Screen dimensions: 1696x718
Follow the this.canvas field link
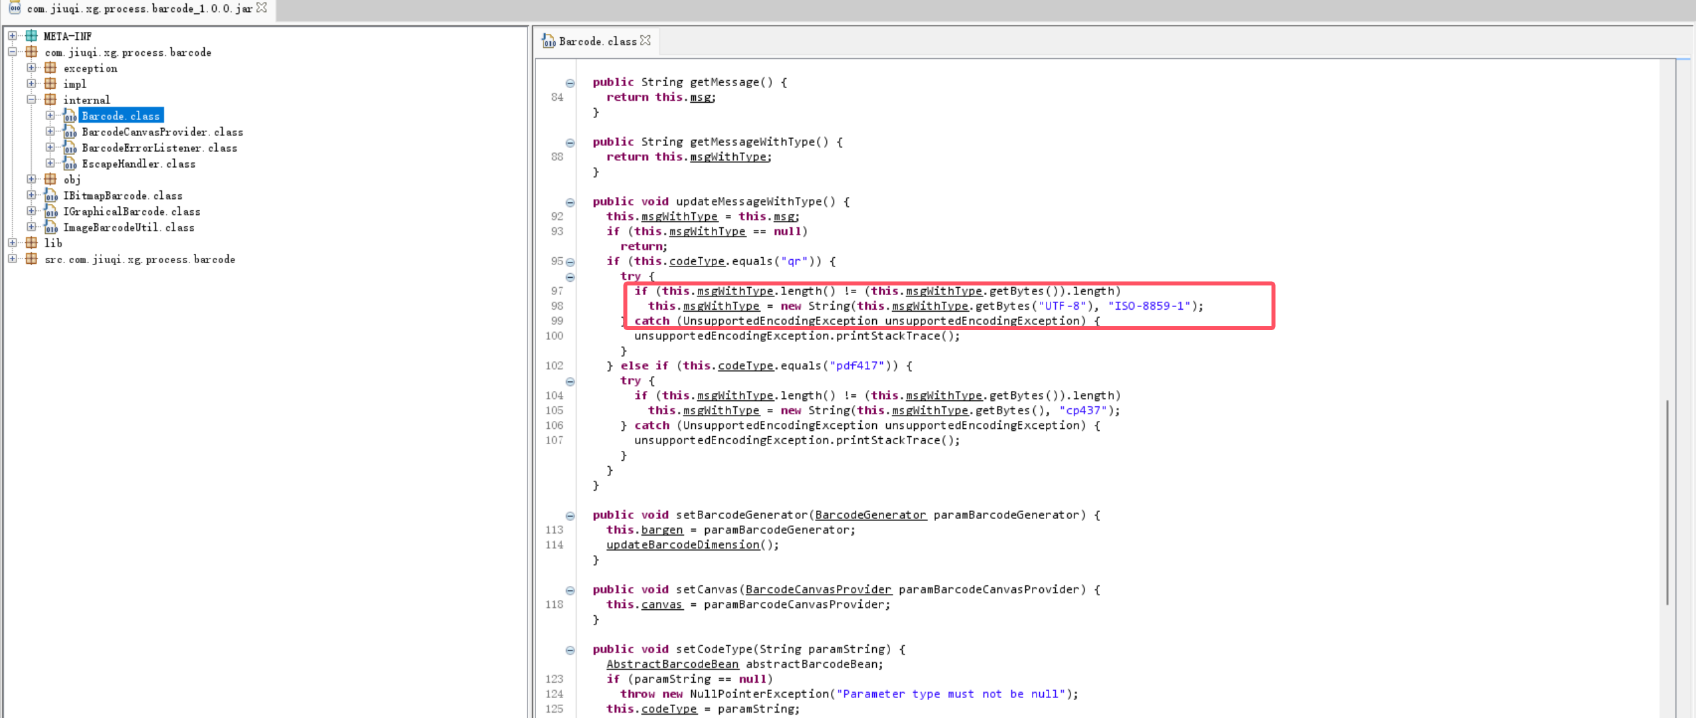tap(662, 605)
